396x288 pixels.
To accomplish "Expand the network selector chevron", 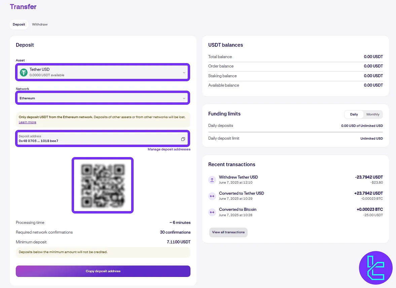I will [x=184, y=98].
